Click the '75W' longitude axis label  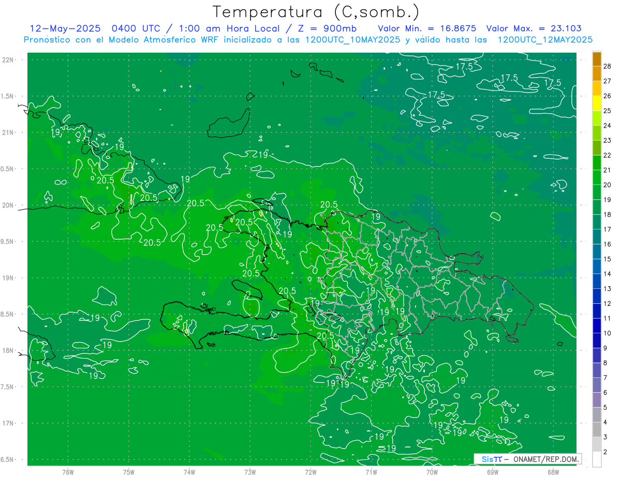click(x=129, y=472)
